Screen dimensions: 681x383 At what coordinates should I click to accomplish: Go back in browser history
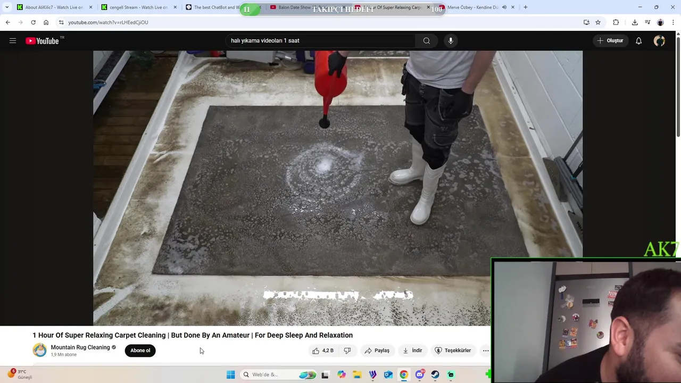tap(7, 22)
